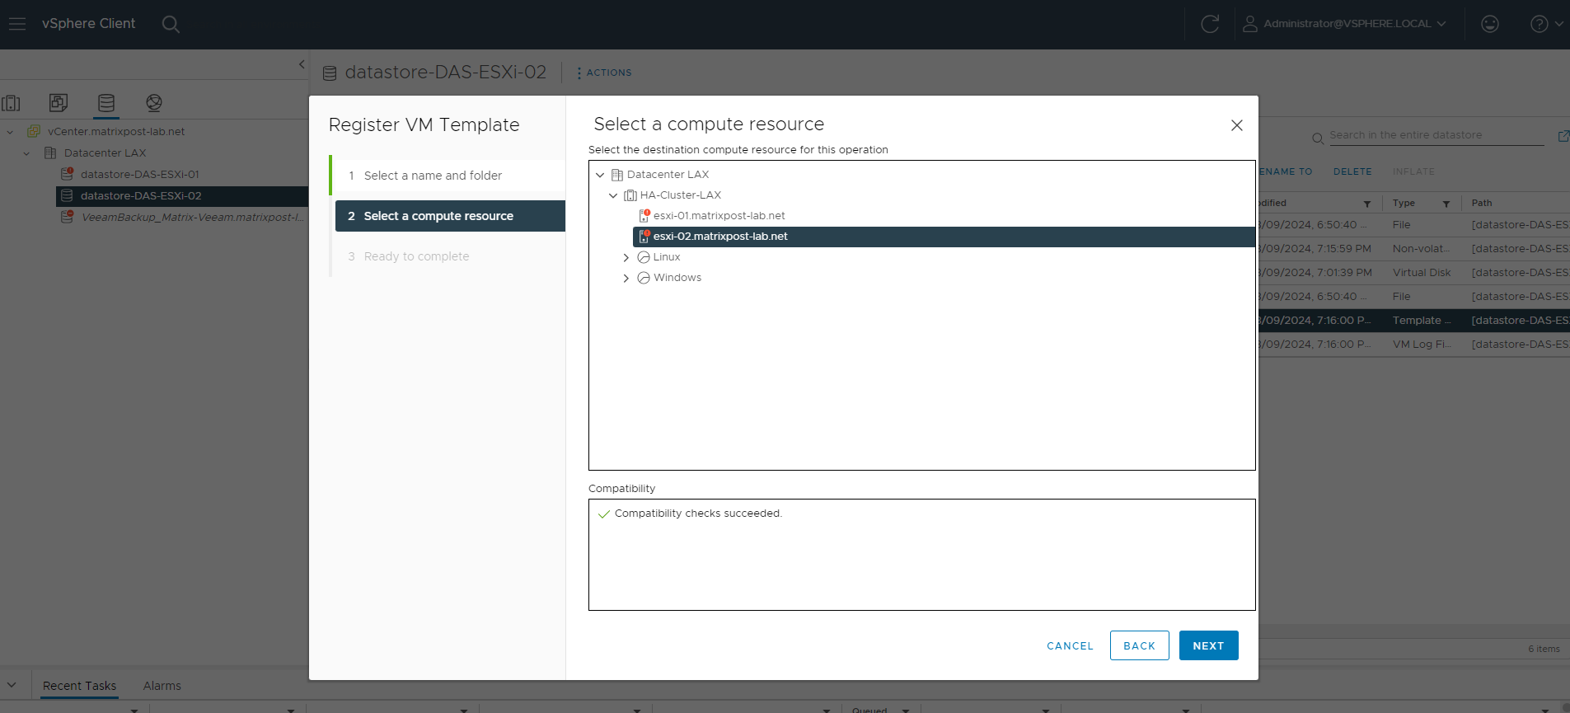The width and height of the screenshot is (1570, 713).
Task: Collapse Datacenter LAX in the left navigator
Action: click(x=26, y=153)
